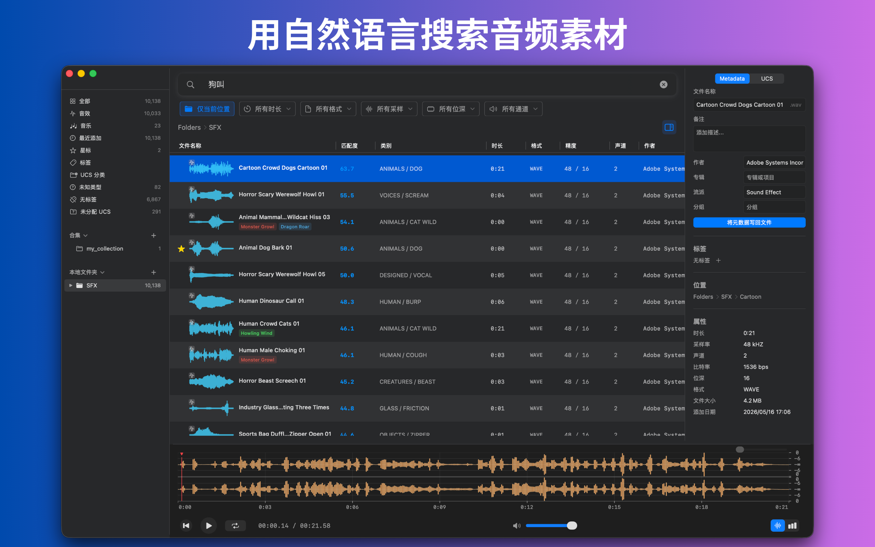Open the 所有通道 dropdown

(513, 109)
